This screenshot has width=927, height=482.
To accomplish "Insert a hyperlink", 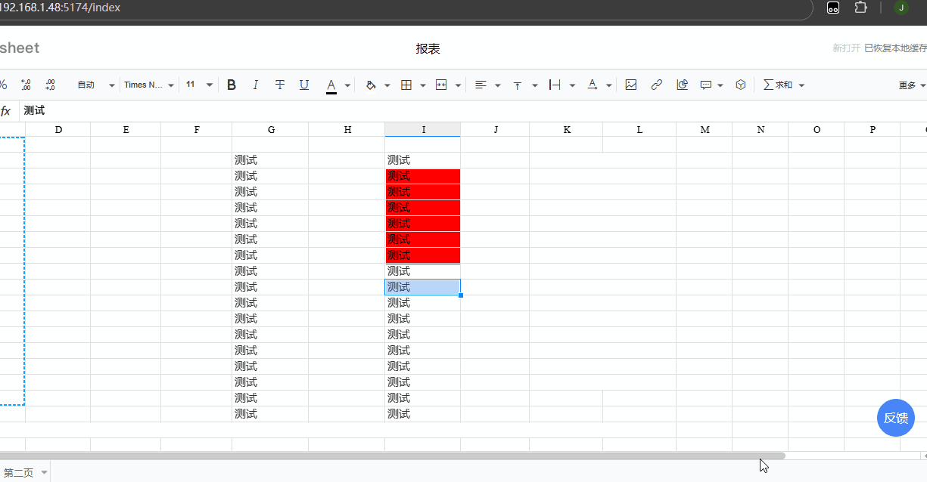I will 657,85.
